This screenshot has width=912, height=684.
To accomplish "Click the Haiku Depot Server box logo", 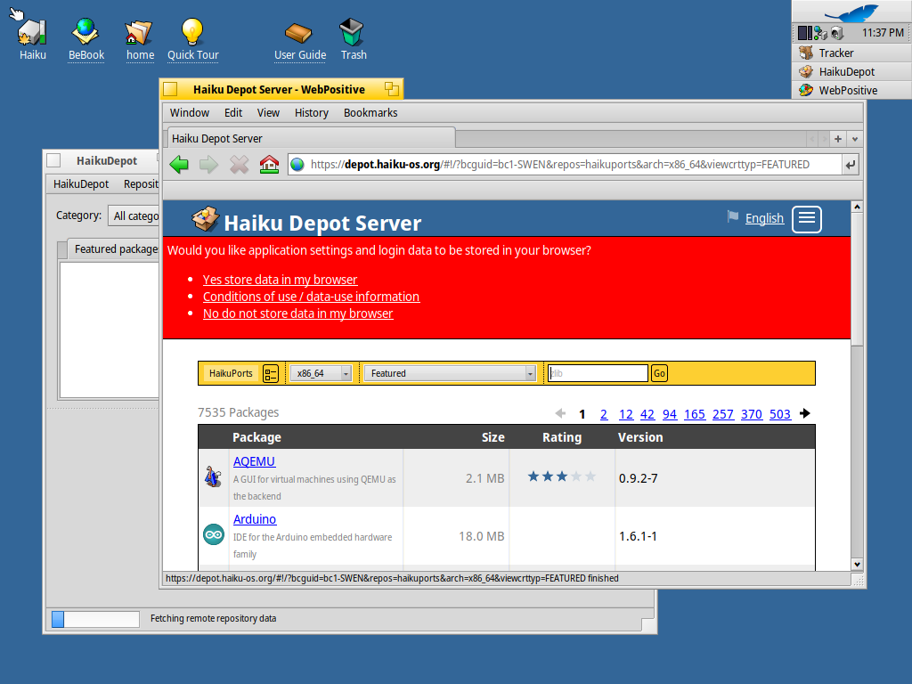I will click(206, 219).
